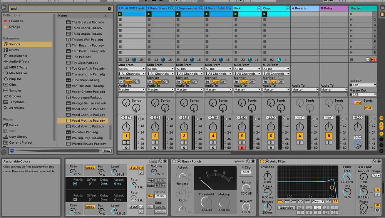The width and height of the screenshot is (385, 218).
Task: Select Vaporesque Pad.adg in browser list
Action: tap(88, 97)
